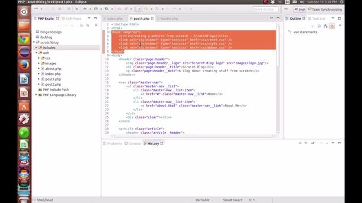Minimize the Outline panel

(x=333, y=18)
